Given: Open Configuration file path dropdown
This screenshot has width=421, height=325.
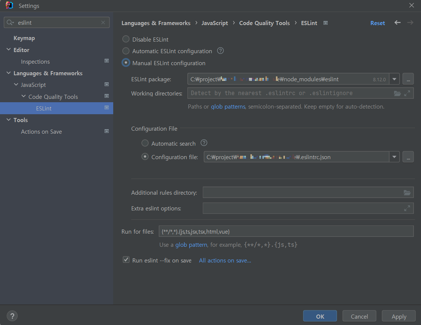Looking at the screenshot, I should (x=394, y=157).
